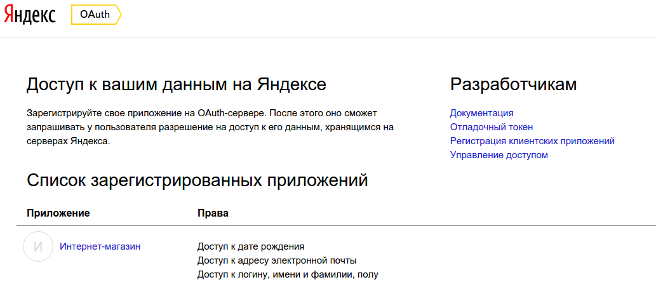This screenshot has height=289, width=656.
Task: Open the Отладочный токен link
Action: pyautogui.click(x=491, y=127)
